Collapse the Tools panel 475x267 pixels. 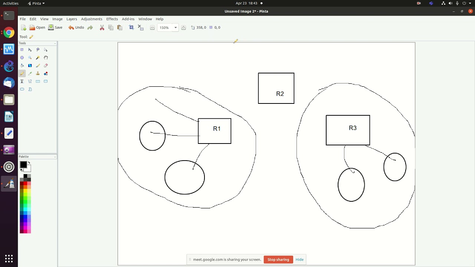tap(55, 43)
